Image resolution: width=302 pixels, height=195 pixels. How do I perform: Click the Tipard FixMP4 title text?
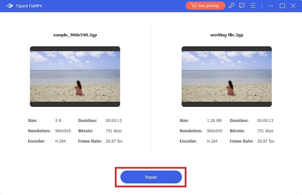29,6
